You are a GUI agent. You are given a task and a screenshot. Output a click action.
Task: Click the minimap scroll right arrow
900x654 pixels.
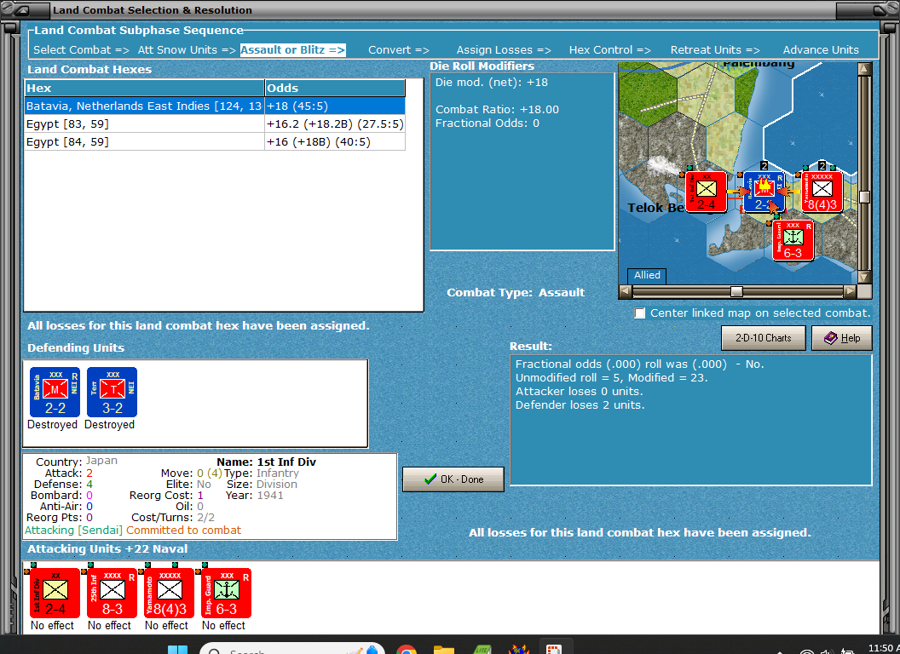(850, 291)
